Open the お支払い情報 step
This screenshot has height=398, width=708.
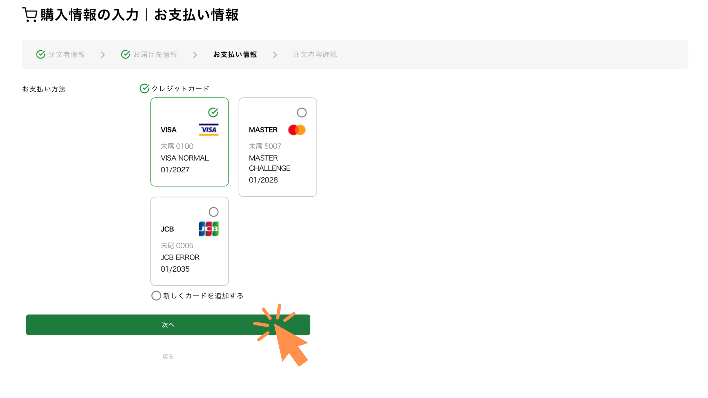pyautogui.click(x=235, y=55)
